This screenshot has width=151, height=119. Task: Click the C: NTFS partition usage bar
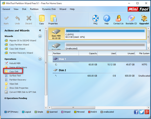(105, 31)
